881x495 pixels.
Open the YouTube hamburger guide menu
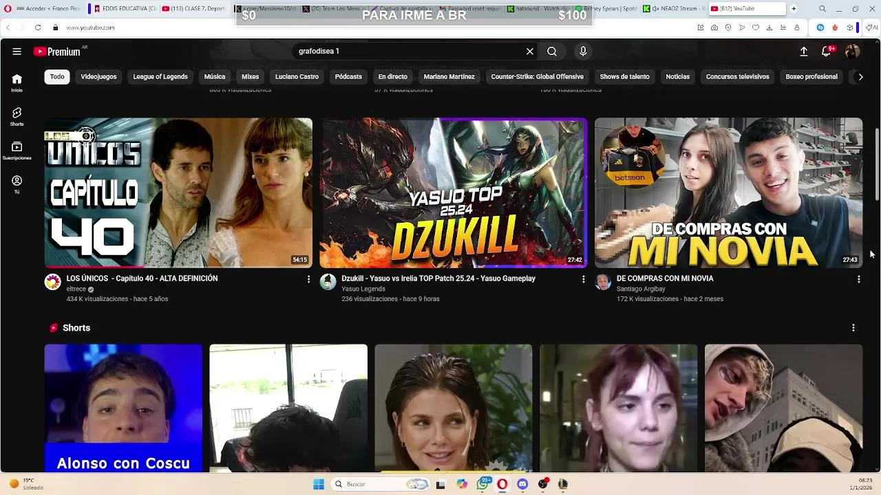click(17, 52)
